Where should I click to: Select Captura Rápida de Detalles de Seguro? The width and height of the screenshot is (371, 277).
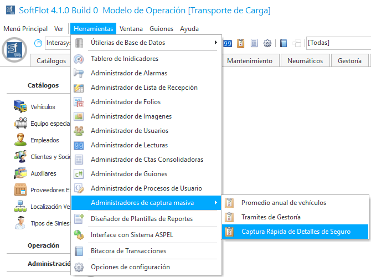click(296, 232)
